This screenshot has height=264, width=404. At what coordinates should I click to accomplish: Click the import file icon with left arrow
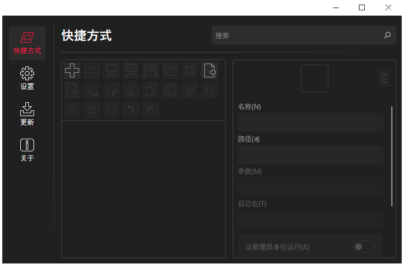point(210,70)
